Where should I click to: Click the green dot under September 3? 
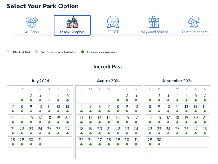coord(168,100)
